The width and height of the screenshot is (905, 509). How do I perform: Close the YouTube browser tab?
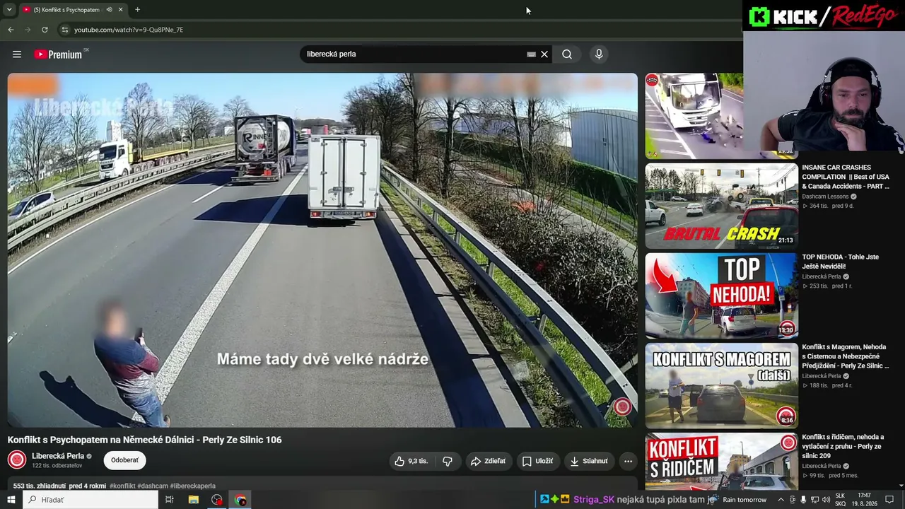coord(120,10)
